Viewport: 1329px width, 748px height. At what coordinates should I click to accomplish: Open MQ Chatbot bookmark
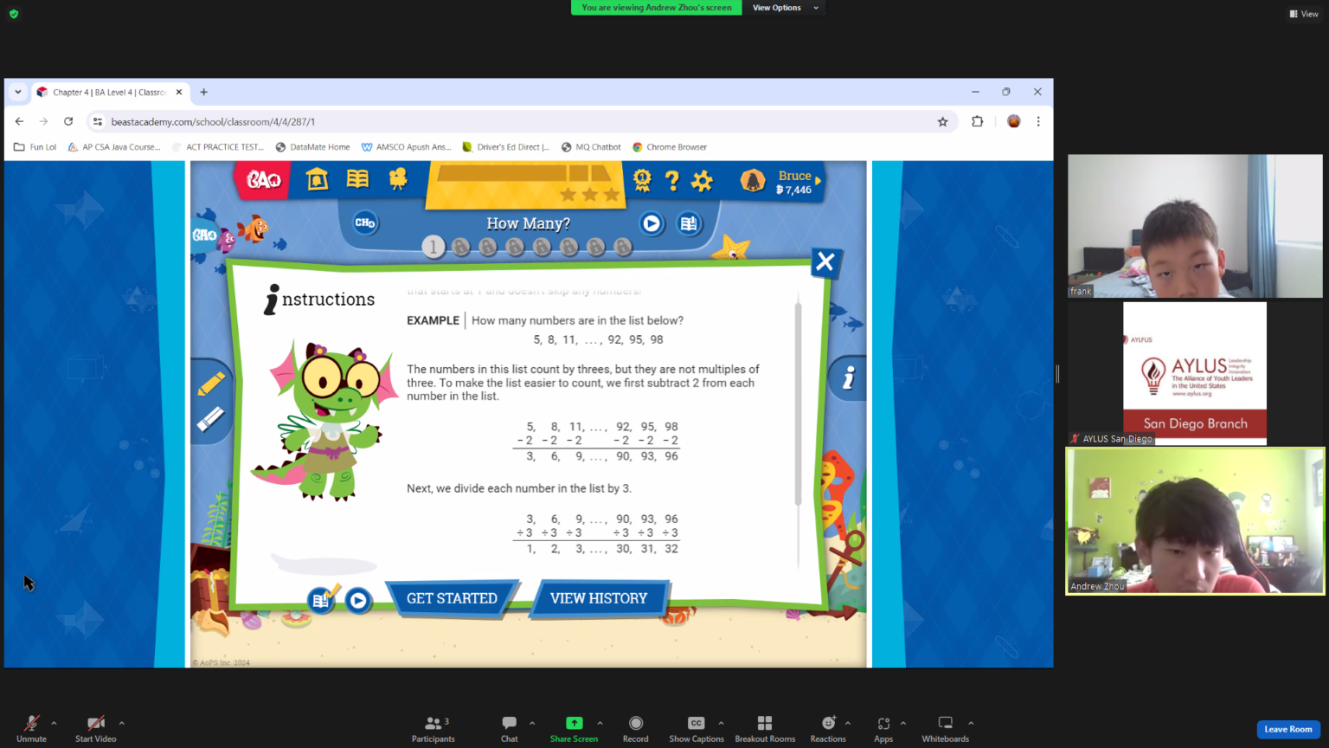(591, 147)
